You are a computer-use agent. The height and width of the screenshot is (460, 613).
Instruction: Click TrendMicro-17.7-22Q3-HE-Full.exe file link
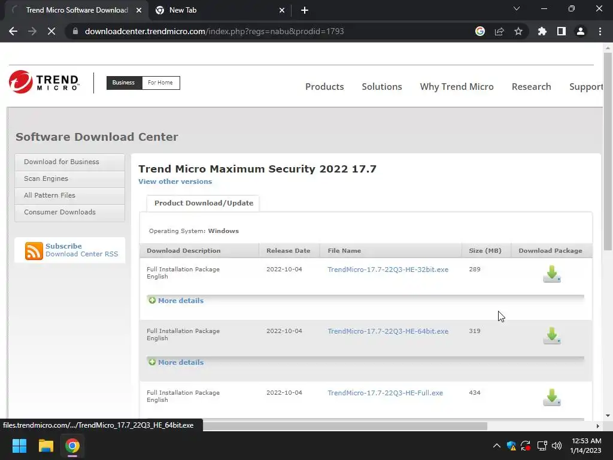point(385,393)
